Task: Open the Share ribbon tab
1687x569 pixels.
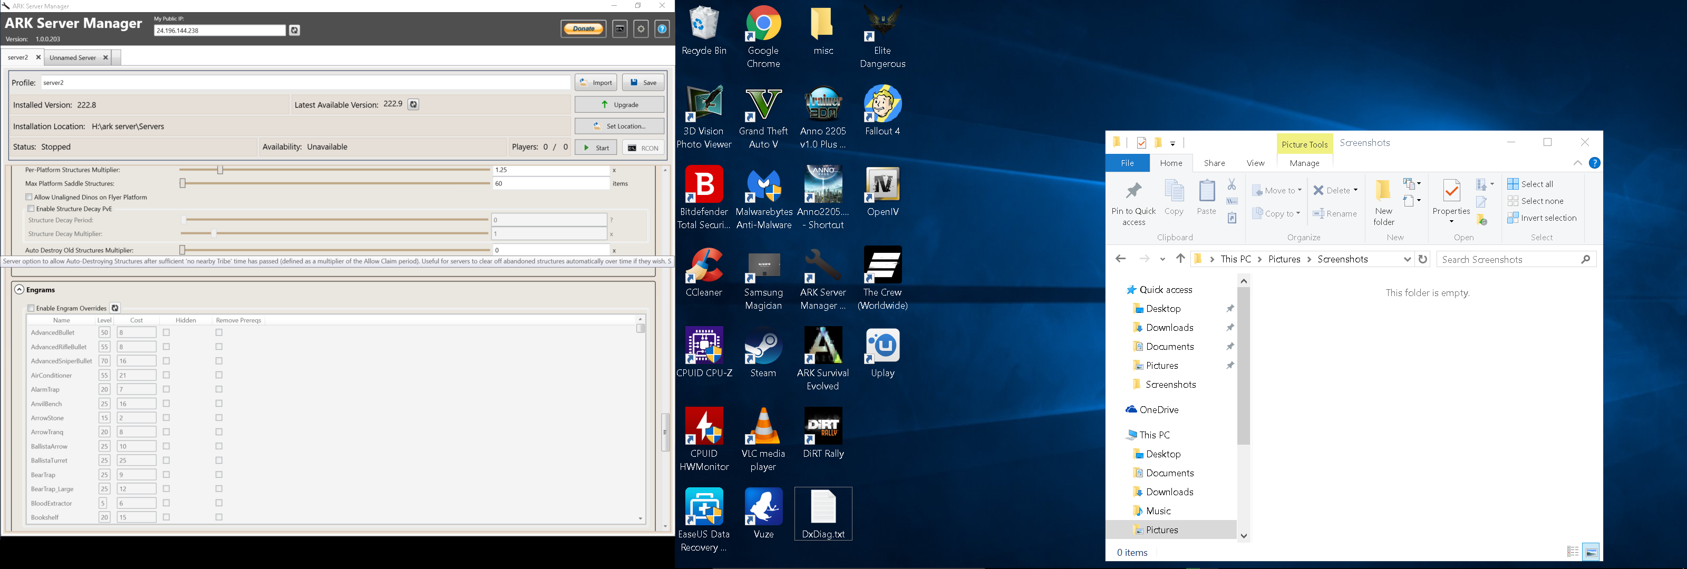Action: click(x=1214, y=163)
